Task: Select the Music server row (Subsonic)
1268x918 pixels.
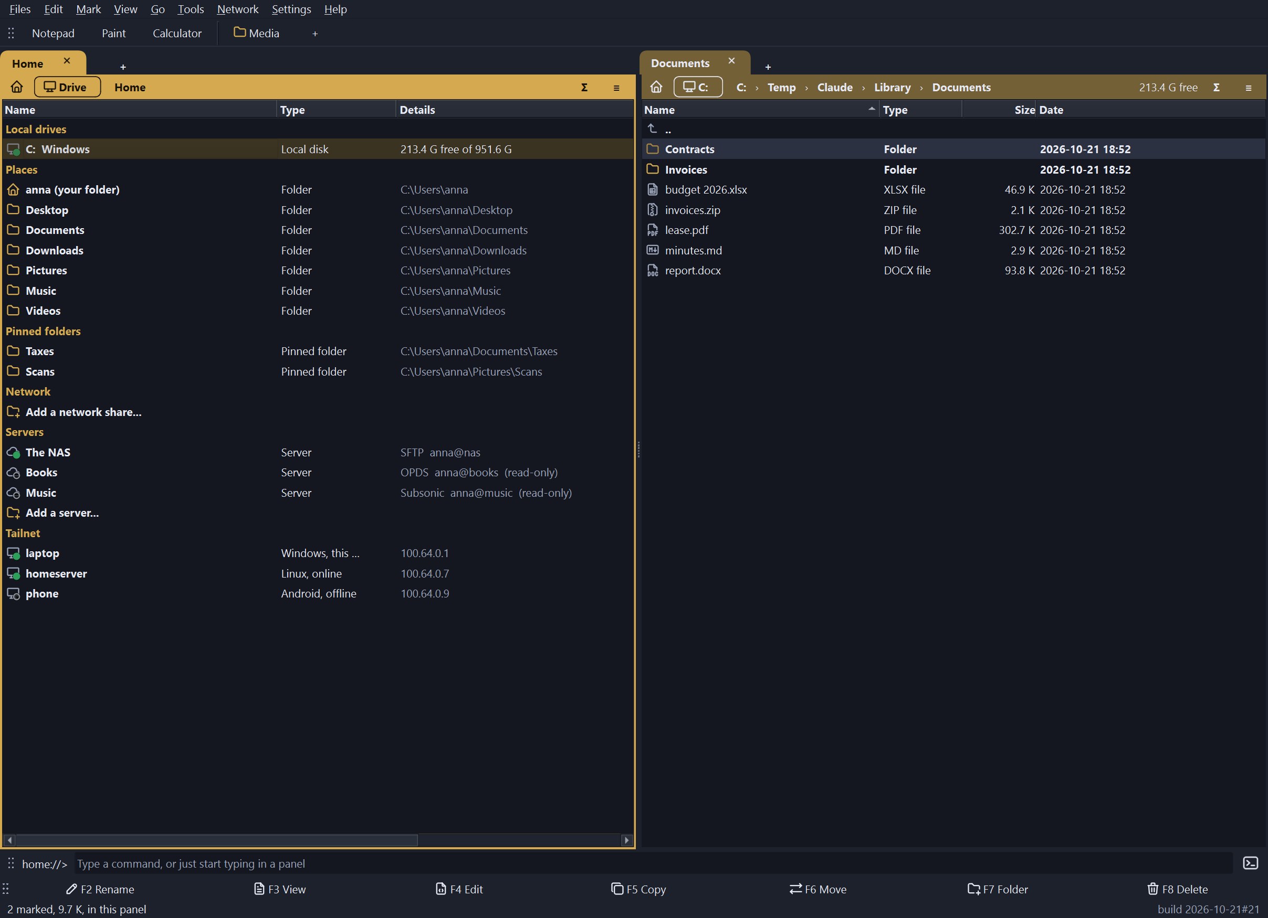Action: (x=318, y=493)
